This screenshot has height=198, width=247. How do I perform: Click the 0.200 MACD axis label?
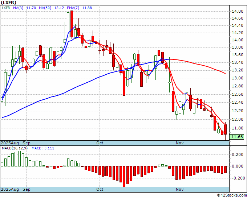coord(238,154)
